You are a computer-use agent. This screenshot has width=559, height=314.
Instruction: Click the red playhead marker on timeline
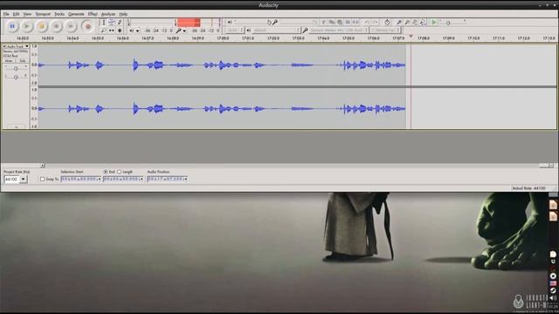coord(411,37)
